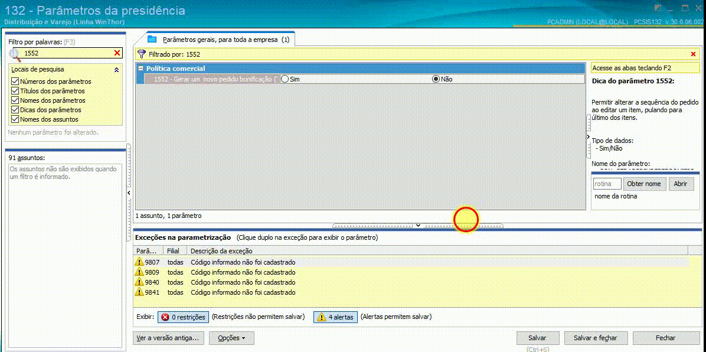Select exception row 9809 description text

243,272
